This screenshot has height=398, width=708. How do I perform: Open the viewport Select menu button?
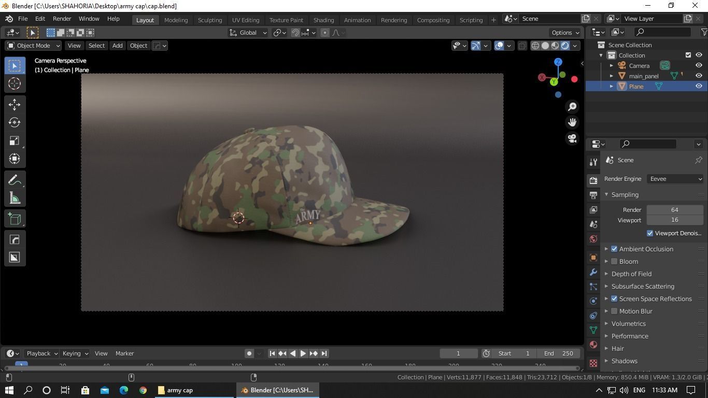point(96,46)
